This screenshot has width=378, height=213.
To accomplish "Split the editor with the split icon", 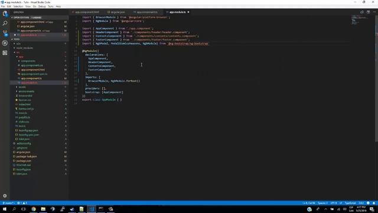I will pyautogui.click(x=368, y=12).
